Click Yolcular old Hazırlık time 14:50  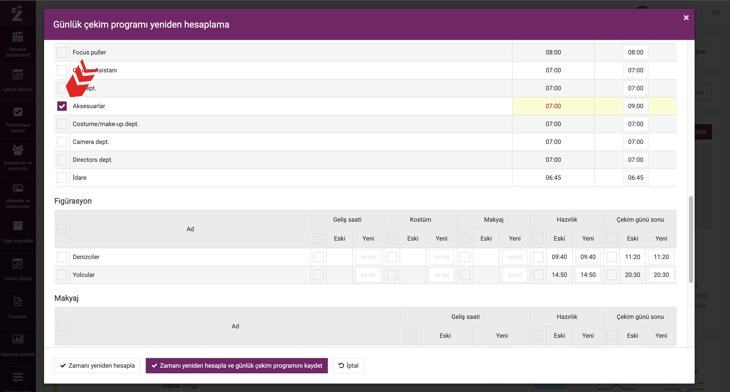pyautogui.click(x=559, y=275)
